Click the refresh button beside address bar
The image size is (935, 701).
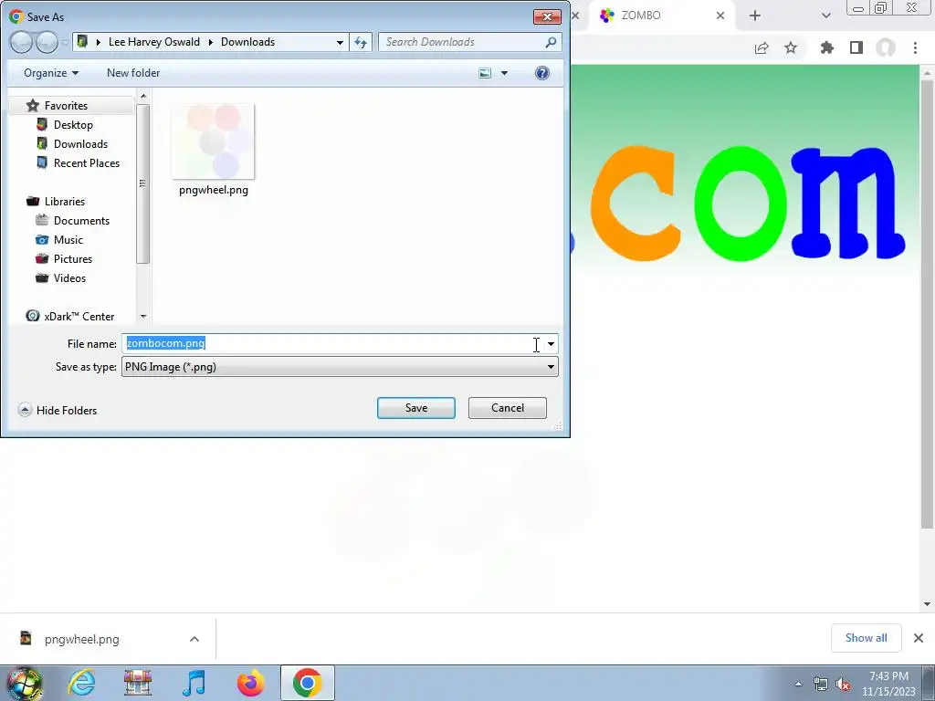pos(361,42)
